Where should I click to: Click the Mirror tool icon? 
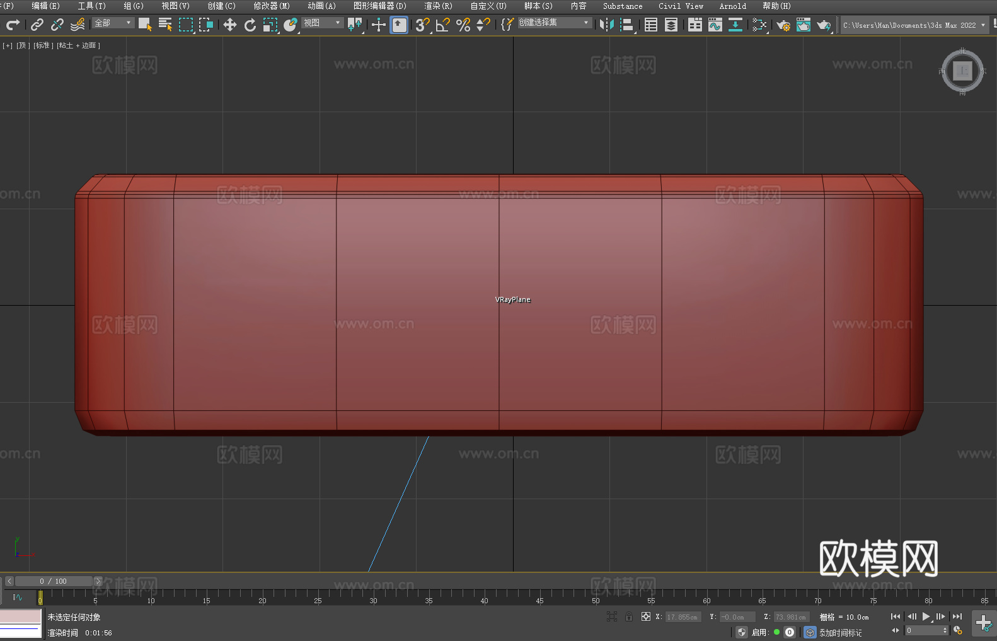[607, 25]
